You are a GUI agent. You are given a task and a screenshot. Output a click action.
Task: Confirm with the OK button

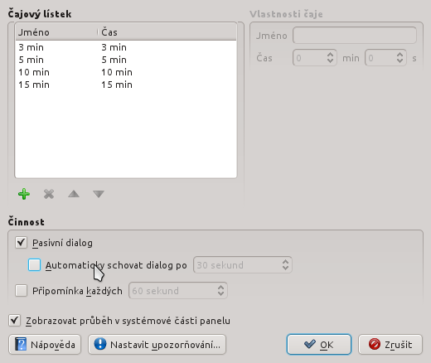[x=319, y=345]
